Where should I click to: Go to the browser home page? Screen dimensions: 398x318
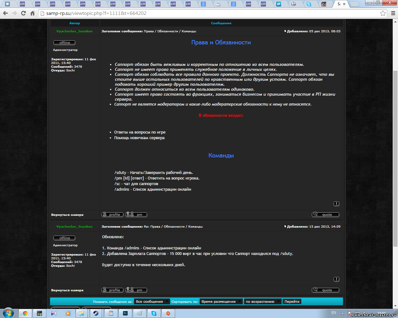pos(32,13)
